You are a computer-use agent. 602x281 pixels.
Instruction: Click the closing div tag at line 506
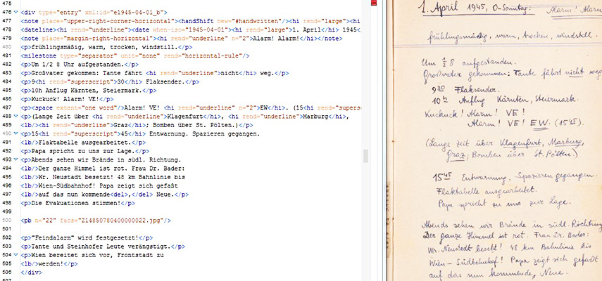point(32,273)
